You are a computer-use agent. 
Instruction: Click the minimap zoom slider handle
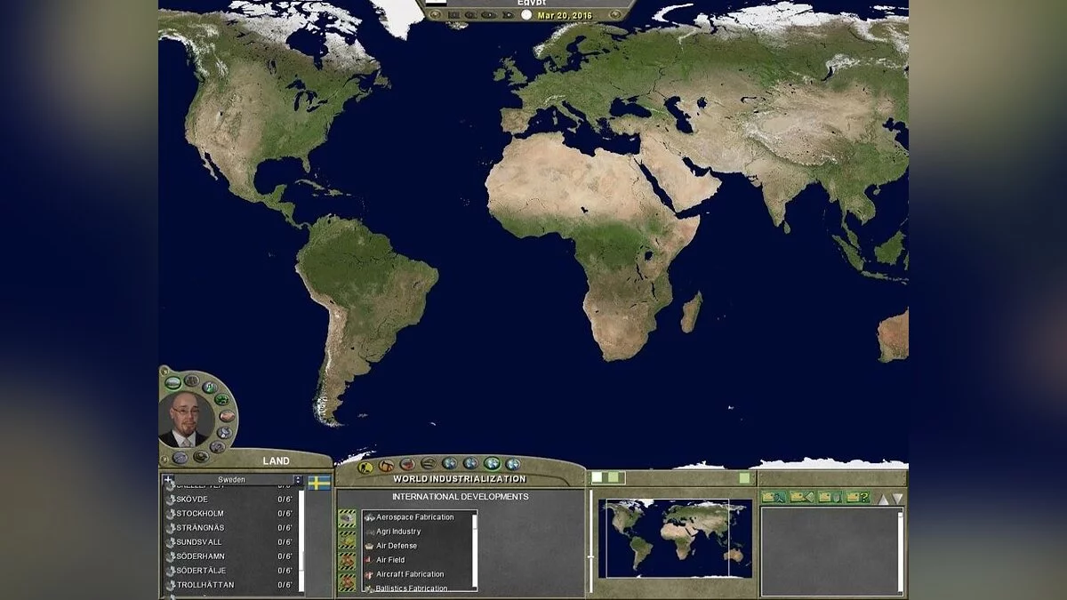pos(590,557)
